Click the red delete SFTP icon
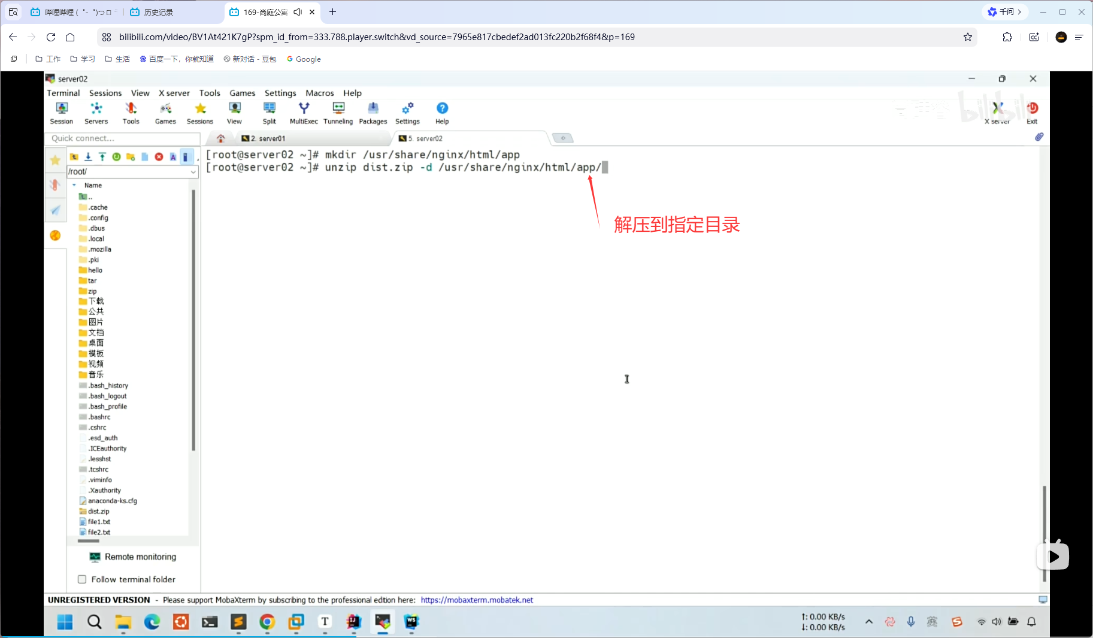 [159, 157]
